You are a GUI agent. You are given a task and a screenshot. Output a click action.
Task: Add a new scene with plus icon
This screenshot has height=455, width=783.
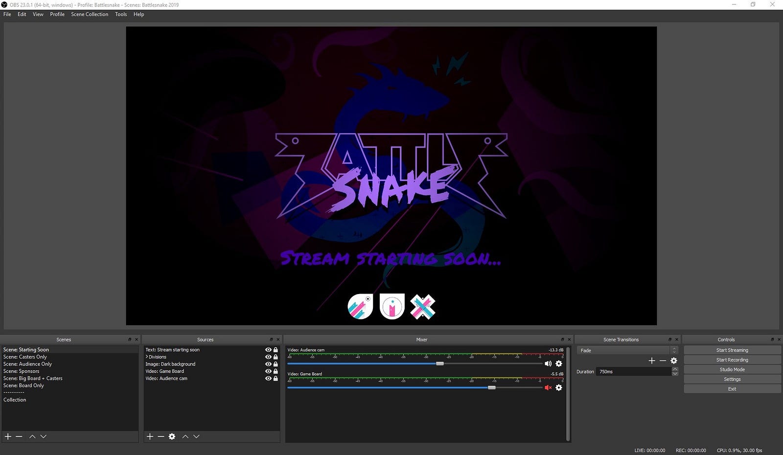tap(8, 436)
